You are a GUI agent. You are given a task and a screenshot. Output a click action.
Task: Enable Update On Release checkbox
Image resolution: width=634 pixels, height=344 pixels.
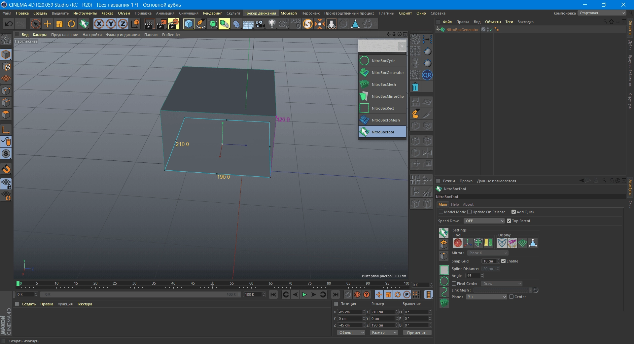click(469, 212)
